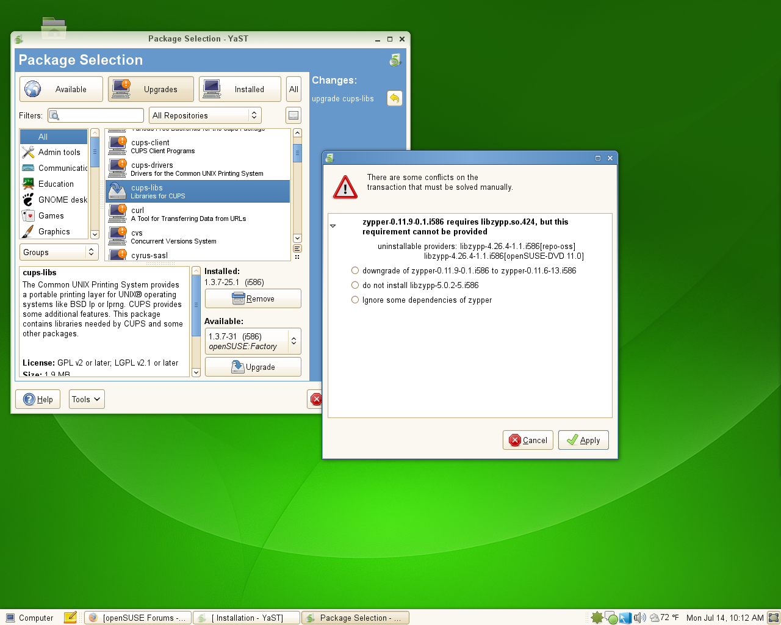The image size is (781, 625).
Task: Switch to the All tab
Action: click(293, 89)
